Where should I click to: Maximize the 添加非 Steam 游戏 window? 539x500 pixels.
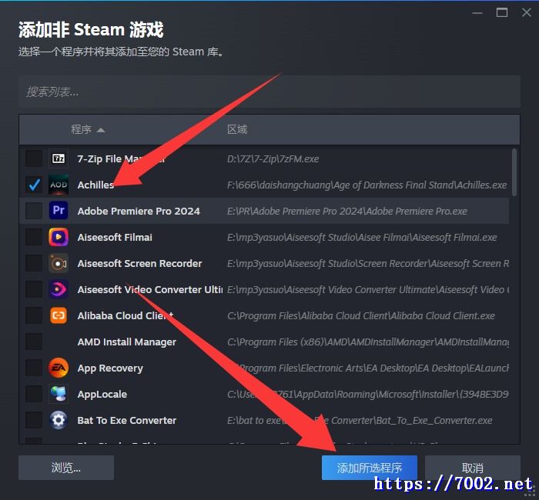(x=502, y=13)
